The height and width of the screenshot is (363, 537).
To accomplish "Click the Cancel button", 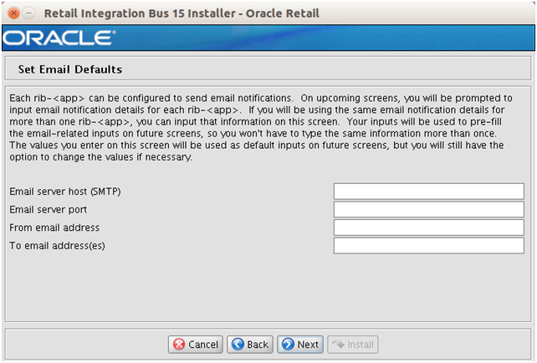I will point(195,344).
